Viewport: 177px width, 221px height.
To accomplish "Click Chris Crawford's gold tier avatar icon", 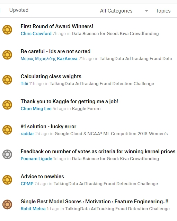I will pyautogui.click(x=7, y=30).
